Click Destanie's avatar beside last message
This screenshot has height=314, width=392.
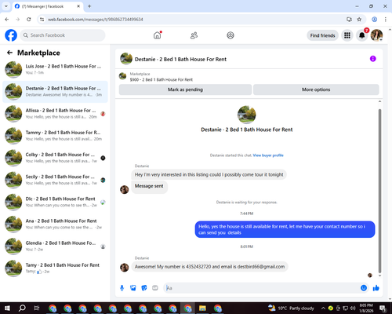pyautogui.click(x=124, y=267)
